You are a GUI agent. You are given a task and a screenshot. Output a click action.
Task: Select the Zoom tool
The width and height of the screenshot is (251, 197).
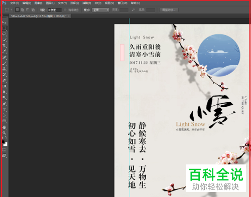(5, 133)
